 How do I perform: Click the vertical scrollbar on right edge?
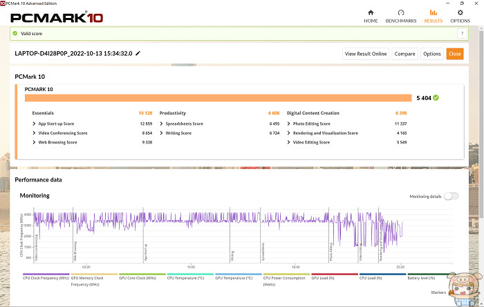click(481, 123)
